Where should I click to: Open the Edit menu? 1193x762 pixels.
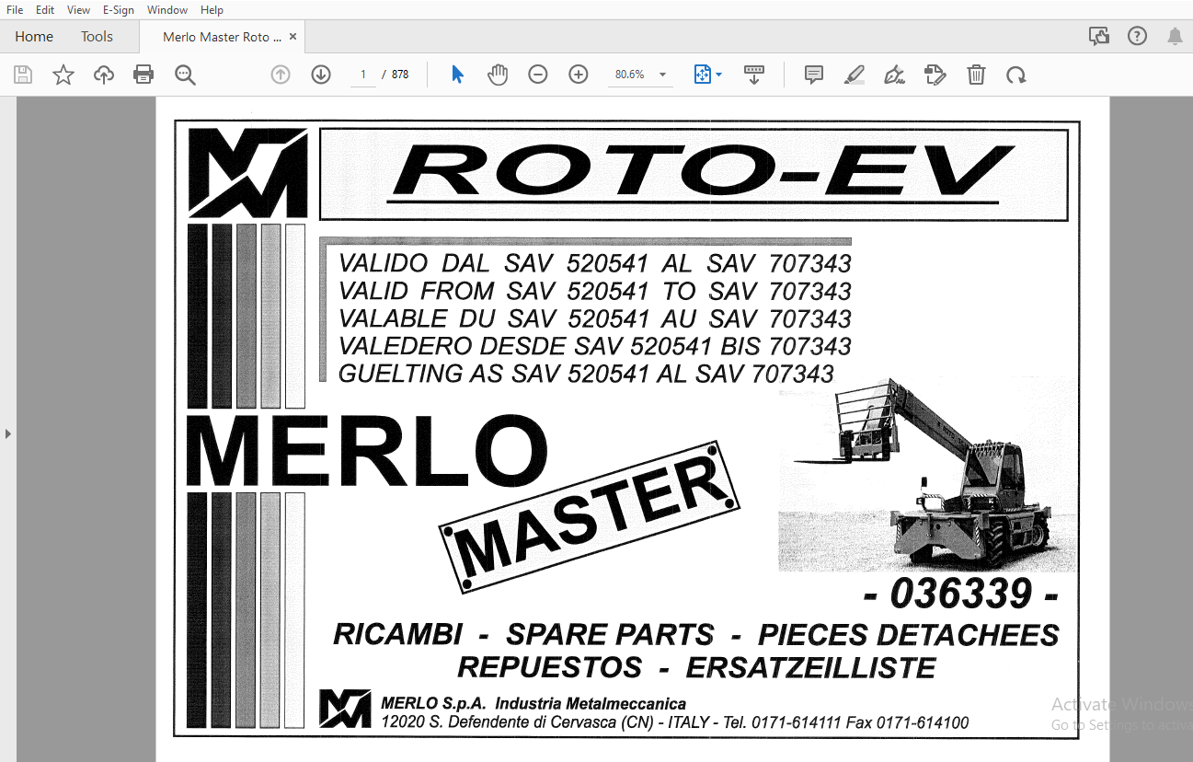tap(45, 10)
